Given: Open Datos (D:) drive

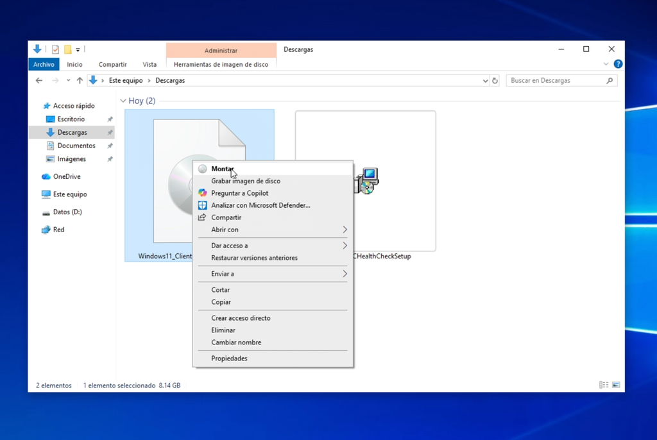Looking at the screenshot, I should (67, 212).
